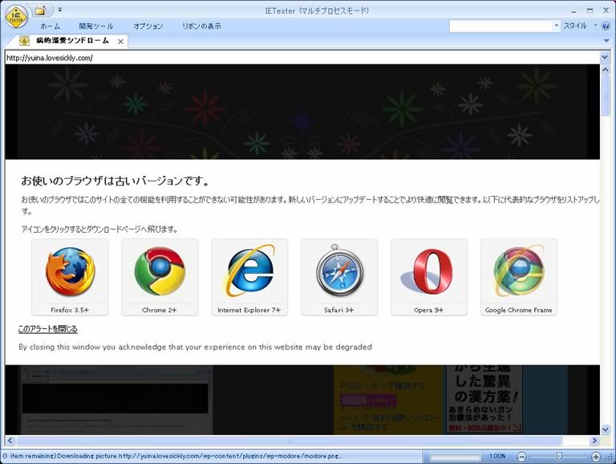Select the 病的溺愛シンドローム browser tab
Viewport: 616px width, 464px height.
[x=73, y=41]
